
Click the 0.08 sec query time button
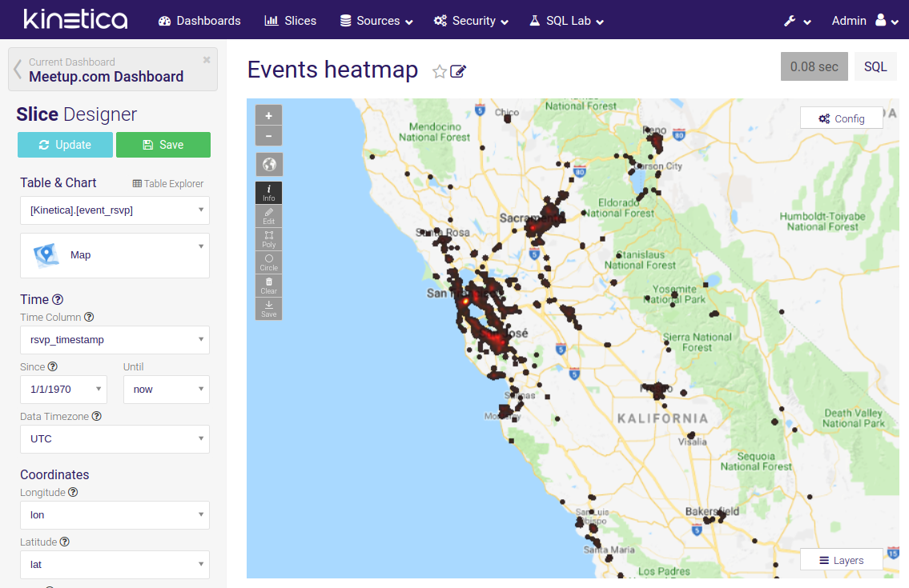click(x=814, y=66)
